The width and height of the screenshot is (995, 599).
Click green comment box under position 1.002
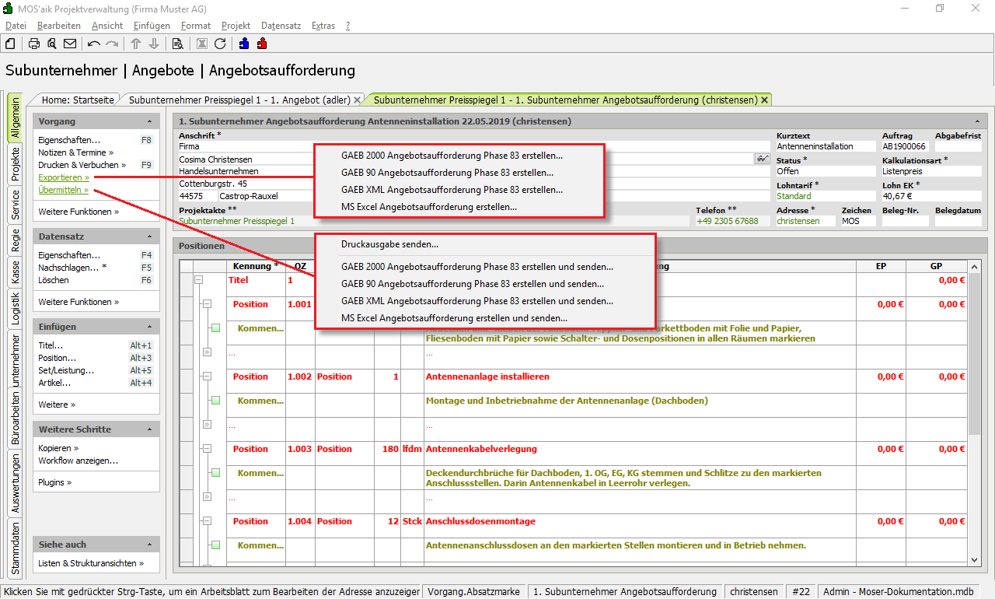215,401
